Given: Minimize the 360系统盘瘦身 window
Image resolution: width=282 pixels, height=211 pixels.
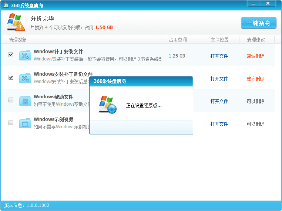Looking at the screenshot, I should (254, 3).
